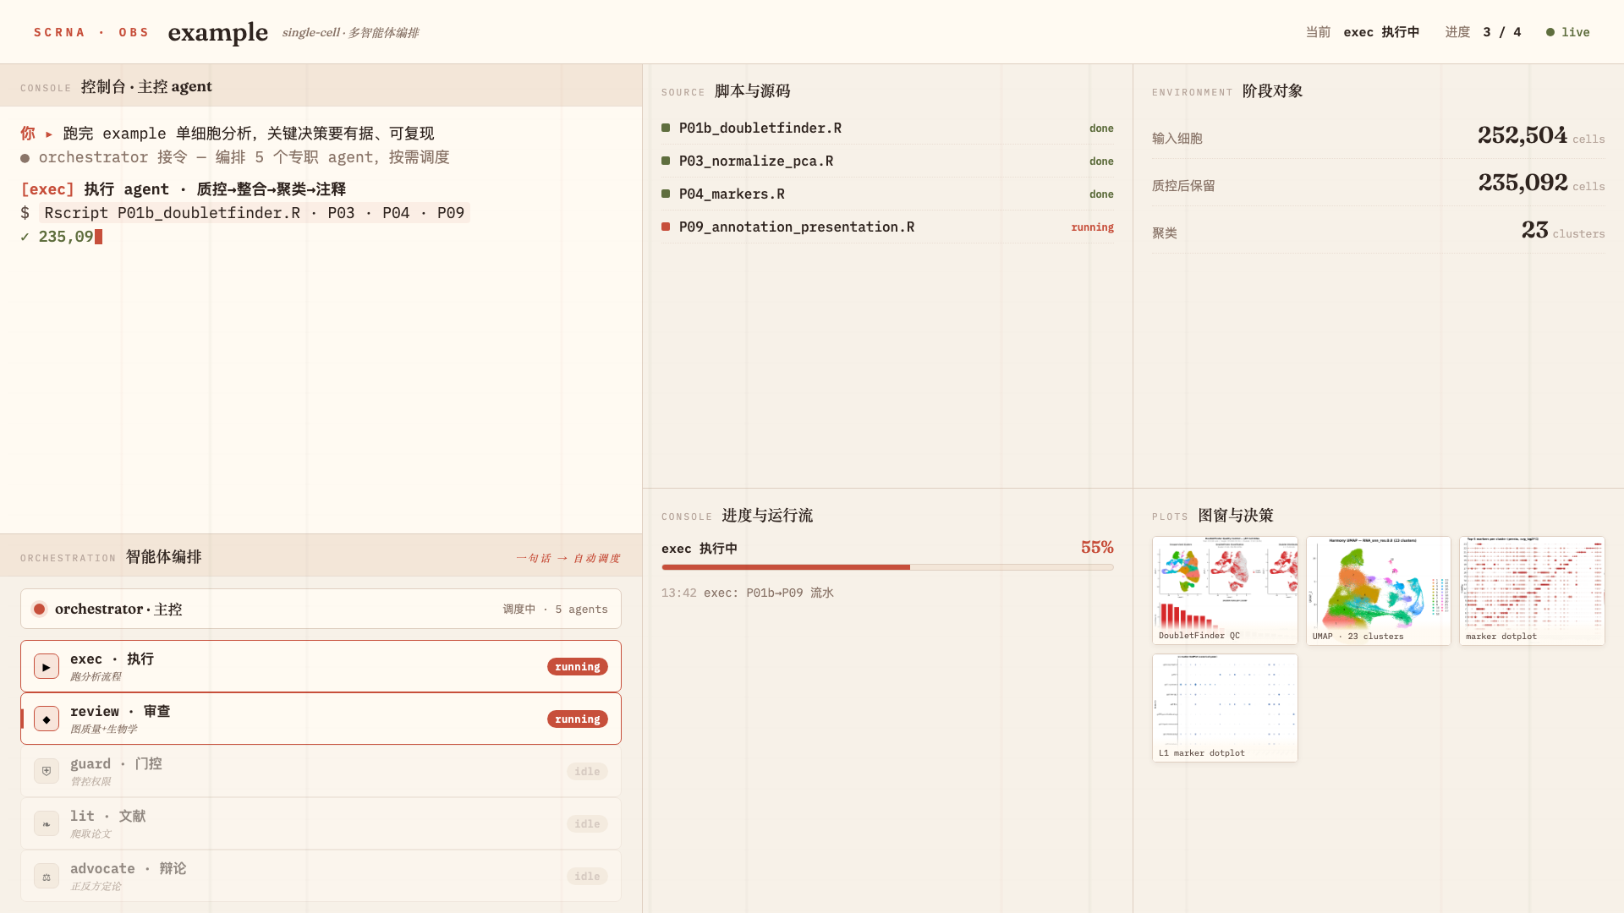Image resolution: width=1624 pixels, height=913 pixels.
Task: Toggle the exec running status badge
Action: tap(578, 667)
